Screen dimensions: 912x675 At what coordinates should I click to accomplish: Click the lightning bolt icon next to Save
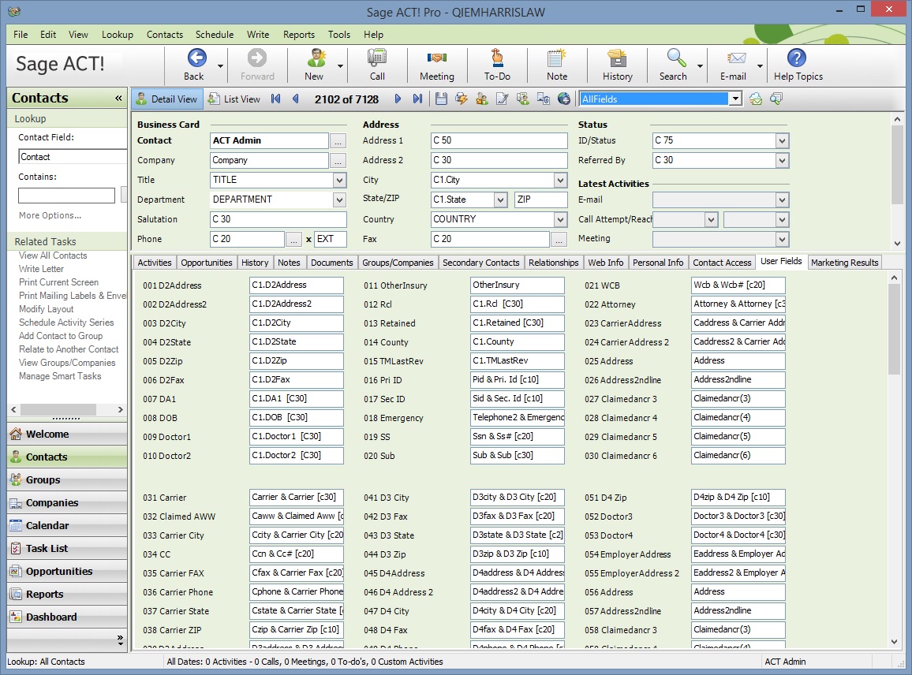(x=462, y=99)
